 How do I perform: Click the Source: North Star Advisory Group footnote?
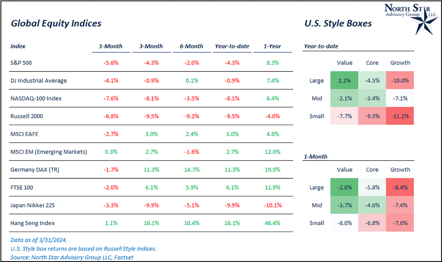pos(72,257)
